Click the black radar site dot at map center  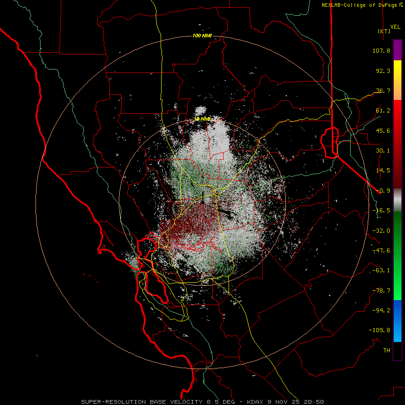point(203,203)
